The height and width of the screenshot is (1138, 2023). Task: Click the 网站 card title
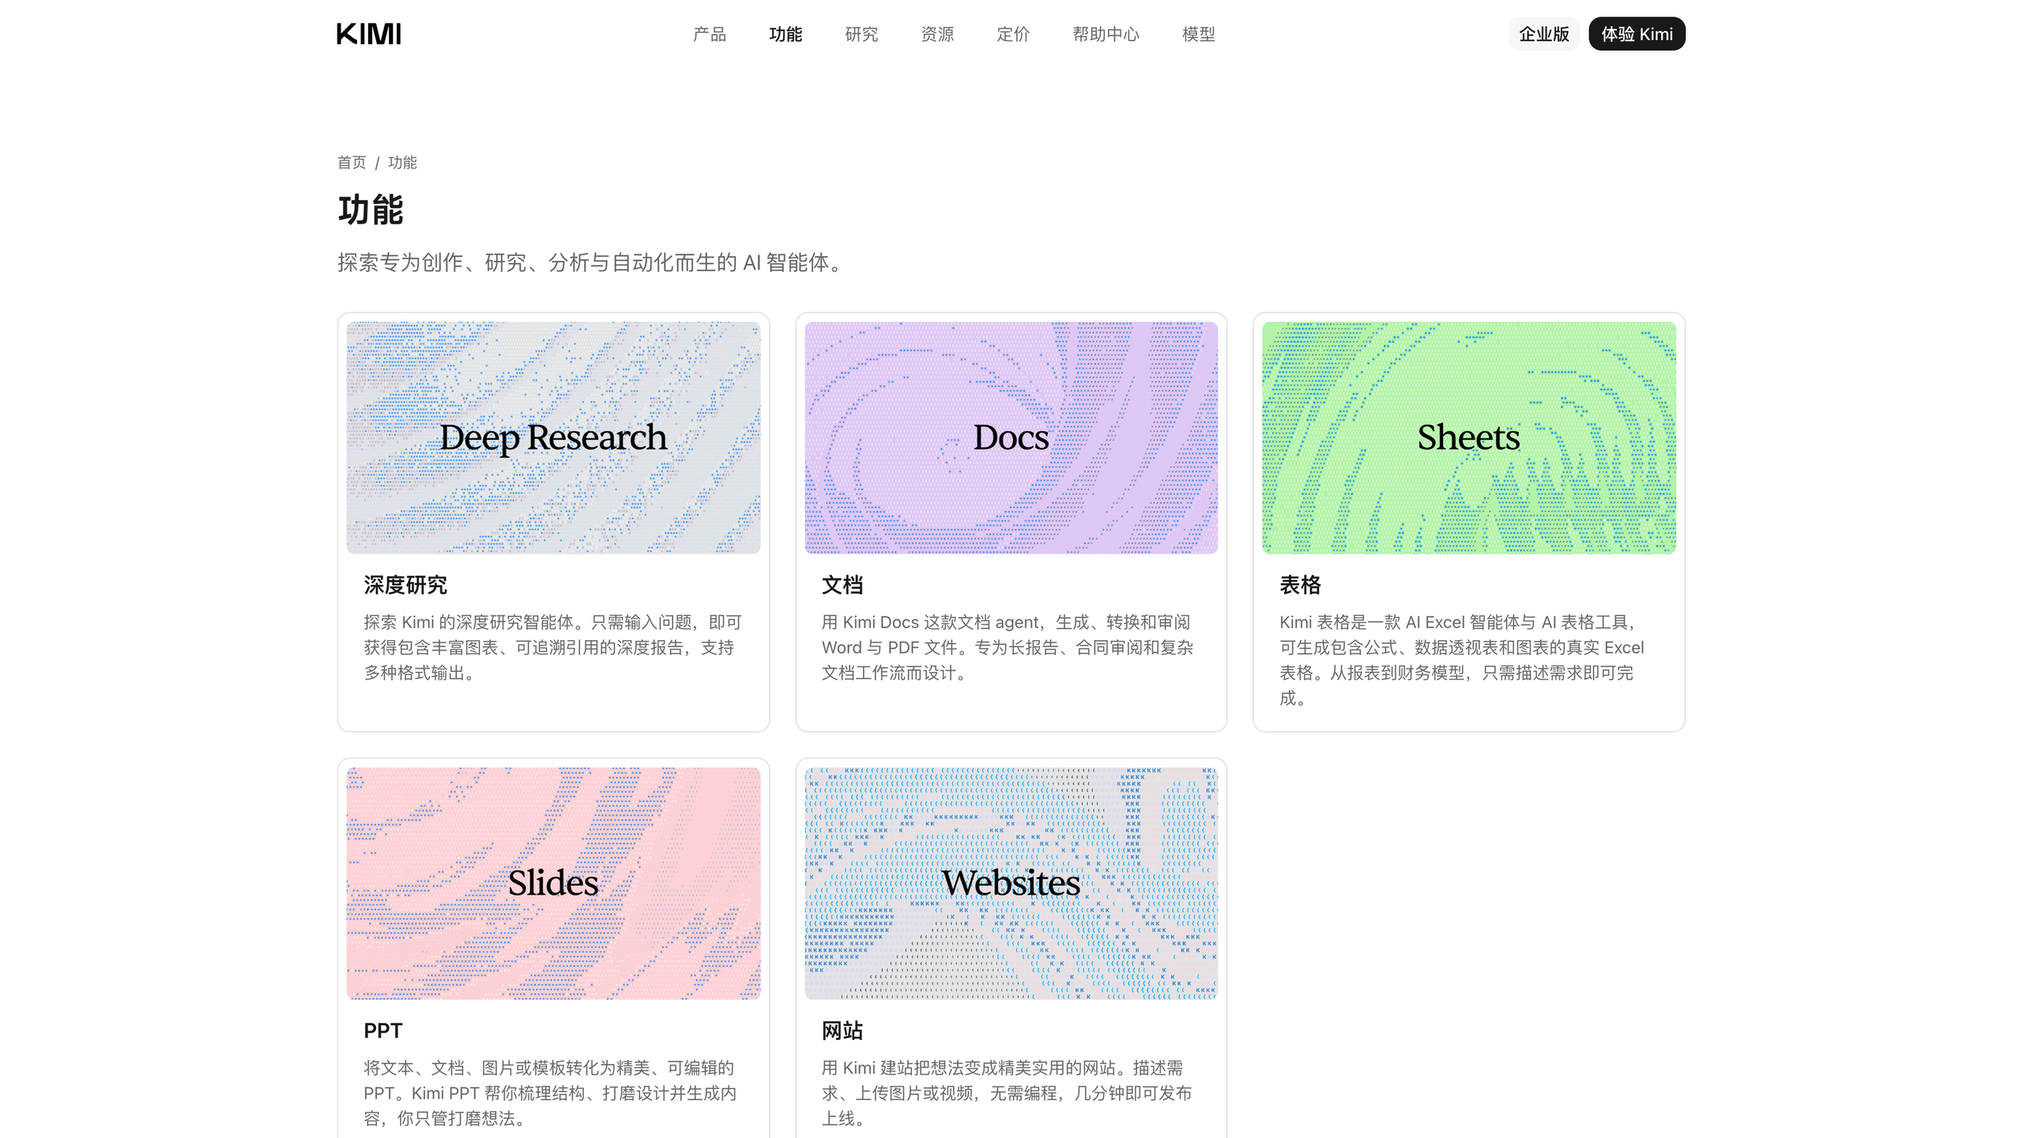tap(842, 1031)
